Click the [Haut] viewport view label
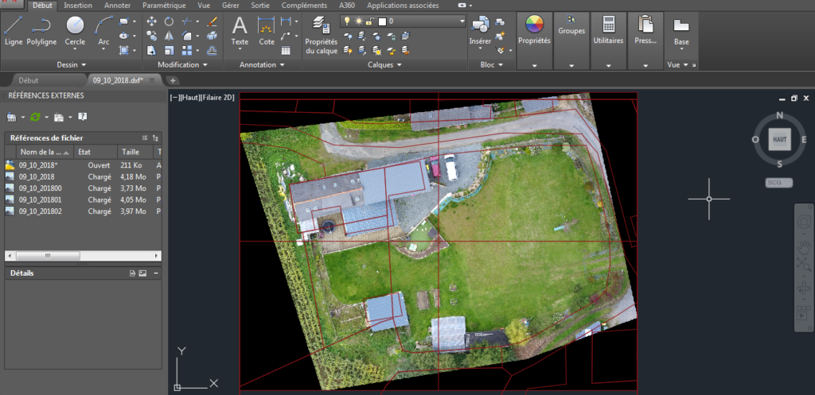815x395 pixels. [189, 97]
